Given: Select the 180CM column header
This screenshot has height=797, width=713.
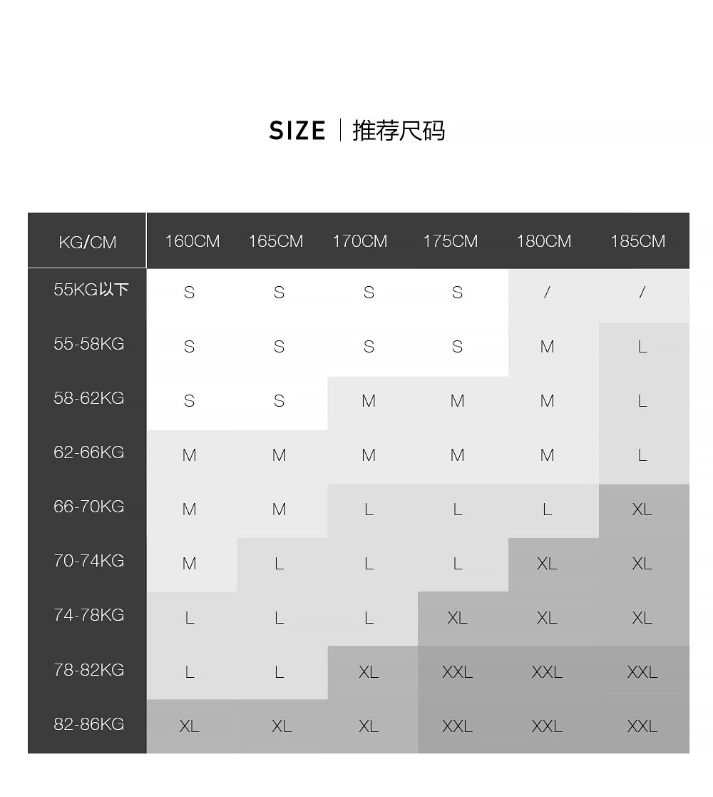Looking at the screenshot, I should pyautogui.click(x=543, y=241).
